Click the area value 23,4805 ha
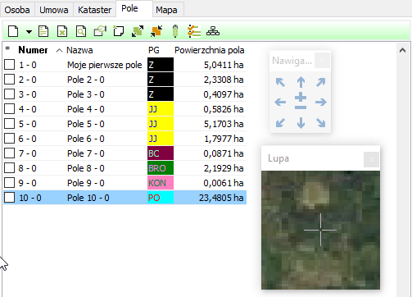412x297 pixels. [x=221, y=198]
